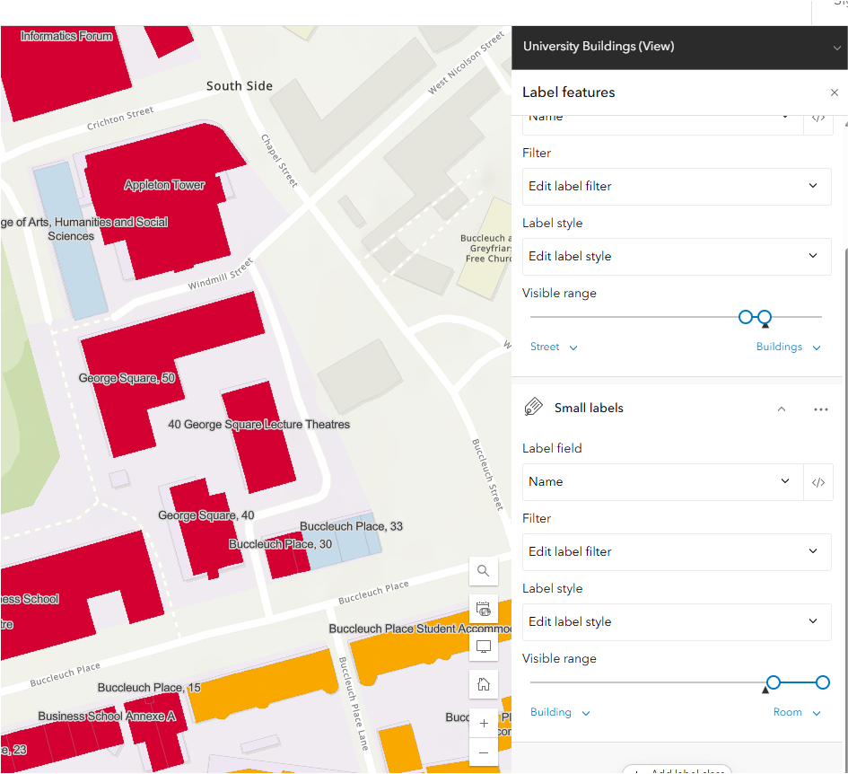
Task: Open the code expression editor for Name field
Action: (x=818, y=481)
